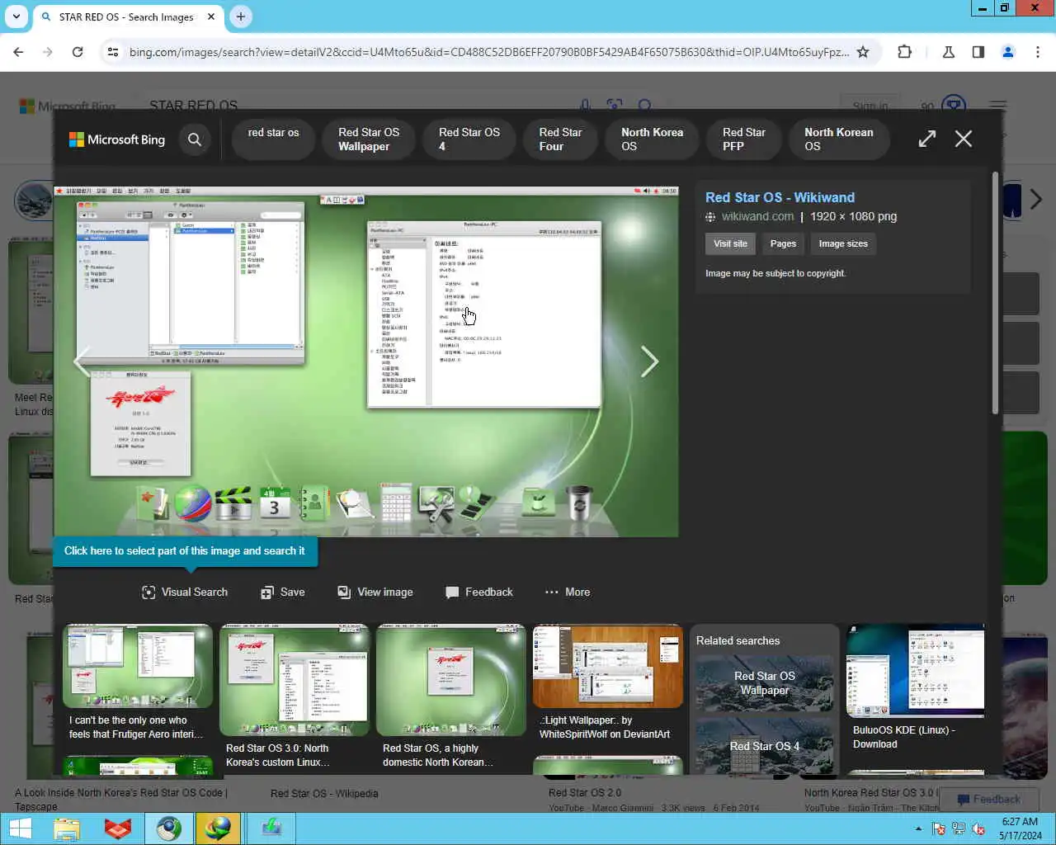1056x845 pixels.
Task: Show hidden system tray icons arrow
Action: point(918,828)
